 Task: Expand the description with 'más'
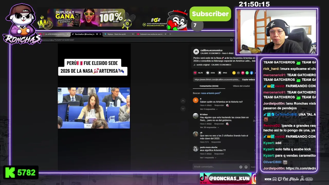coord(253,61)
